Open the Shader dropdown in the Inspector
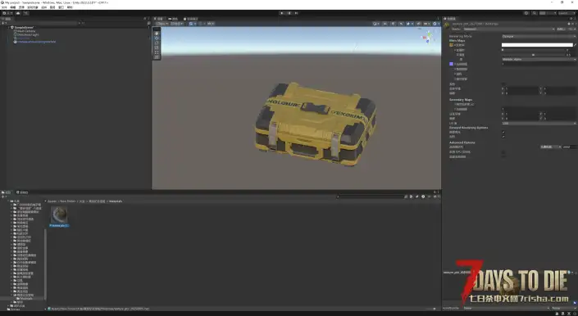Screen dimensions: 578x316 [x=508, y=29]
